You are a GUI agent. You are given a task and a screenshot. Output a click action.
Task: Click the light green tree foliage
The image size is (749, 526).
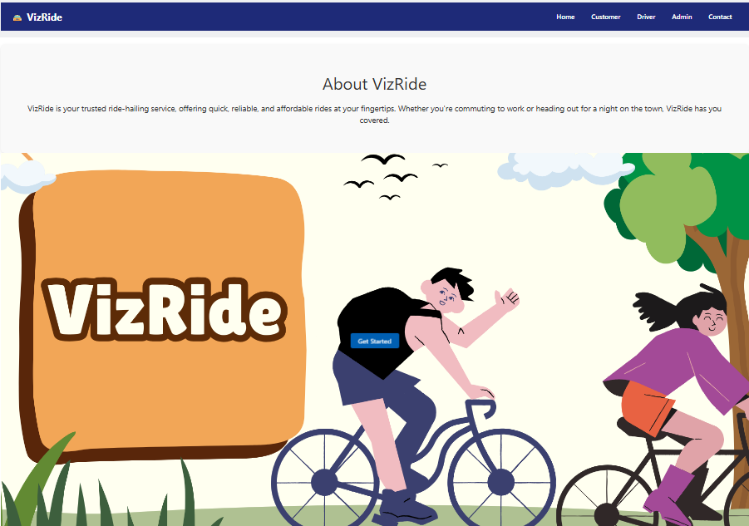[x=667, y=210]
